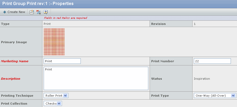Open the Print Collection Checks dropdown
Screen dimensions: 237x107
coord(53,104)
